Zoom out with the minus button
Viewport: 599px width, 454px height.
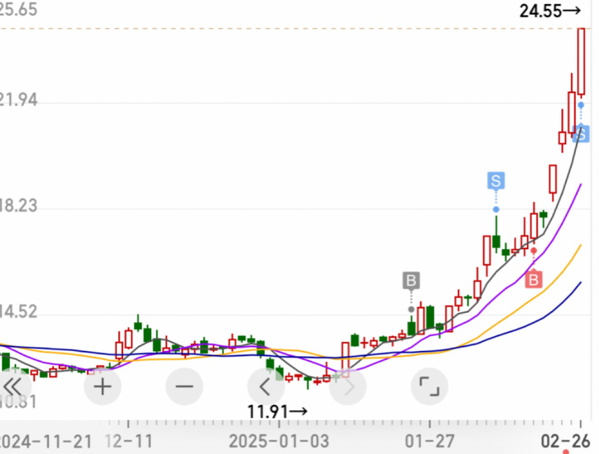coord(184,387)
